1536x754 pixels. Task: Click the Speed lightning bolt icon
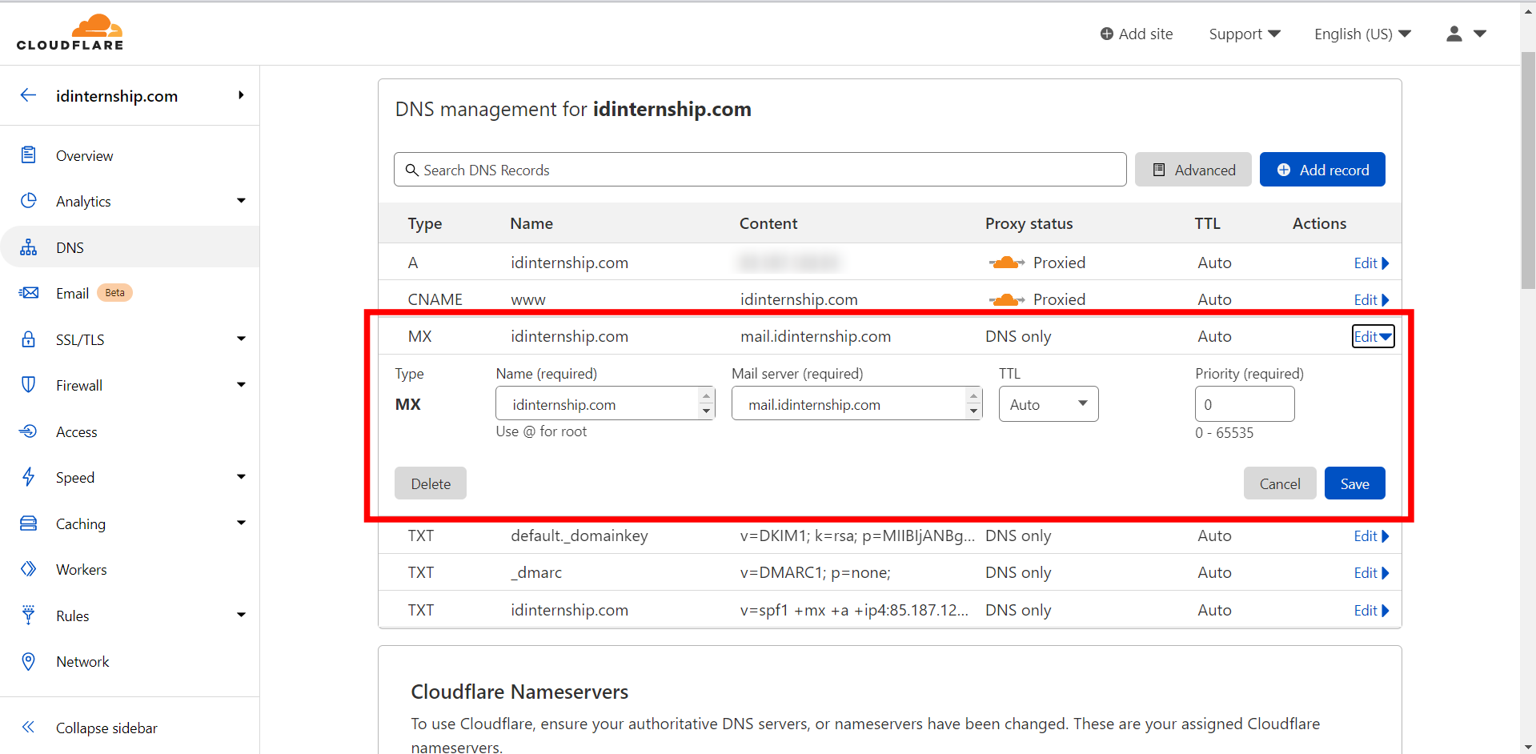29,477
